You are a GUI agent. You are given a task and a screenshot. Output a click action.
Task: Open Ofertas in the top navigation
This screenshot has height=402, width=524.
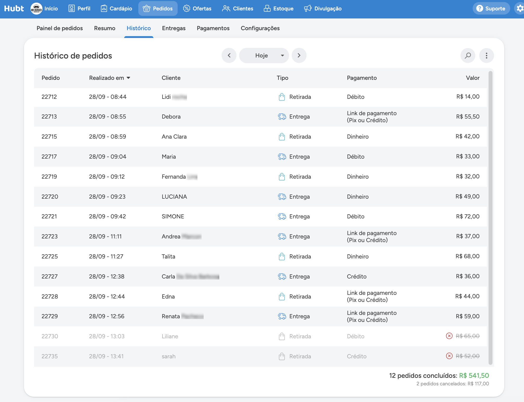tap(197, 9)
